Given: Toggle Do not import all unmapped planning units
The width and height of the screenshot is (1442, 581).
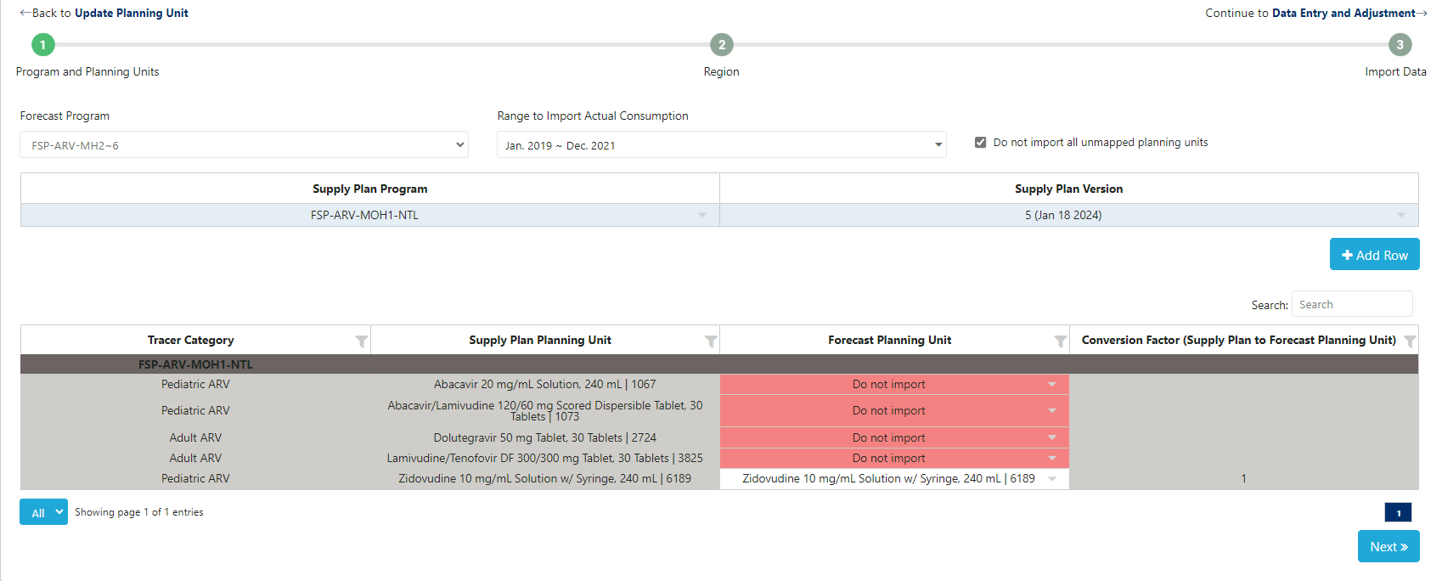Looking at the screenshot, I should [x=980, y=143].
